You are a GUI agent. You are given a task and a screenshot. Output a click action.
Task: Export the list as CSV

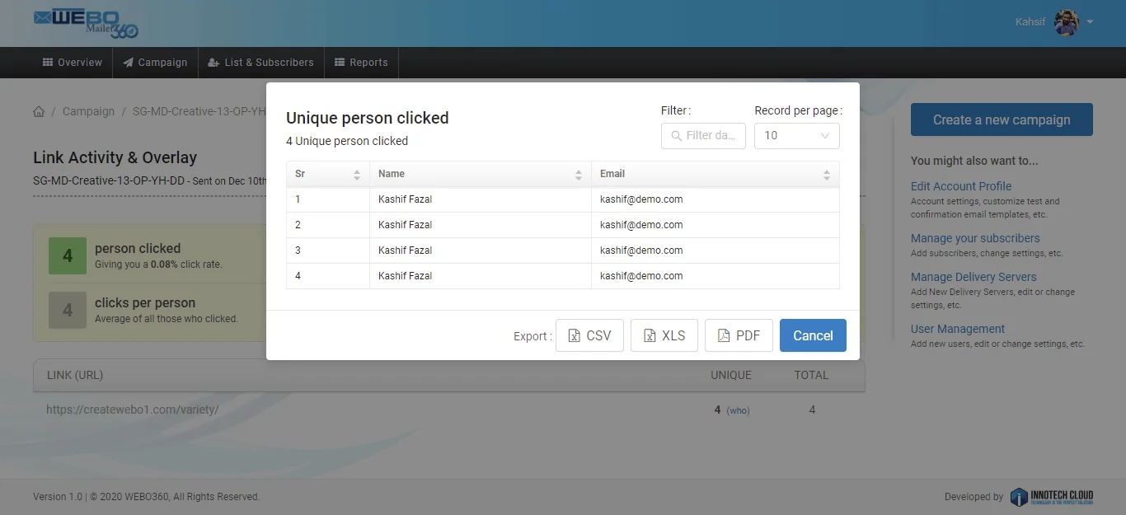tap(589, 335)
